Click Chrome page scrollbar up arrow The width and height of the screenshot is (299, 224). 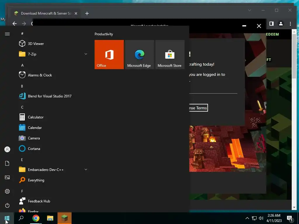pyautogui.click(x=294, y=32)
